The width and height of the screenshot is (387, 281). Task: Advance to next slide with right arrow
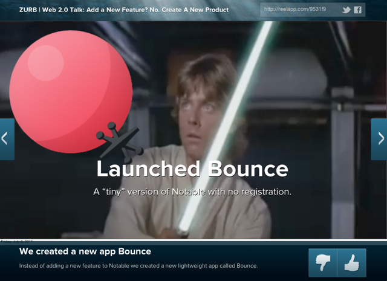pyautogui.click(x=379, y=139)
